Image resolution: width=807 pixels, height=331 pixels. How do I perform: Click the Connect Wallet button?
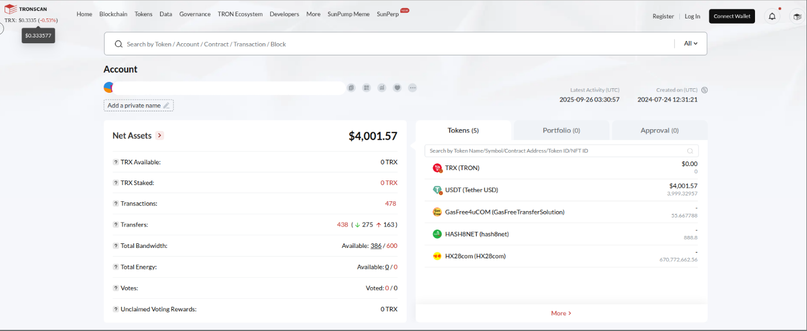(732, 16)
